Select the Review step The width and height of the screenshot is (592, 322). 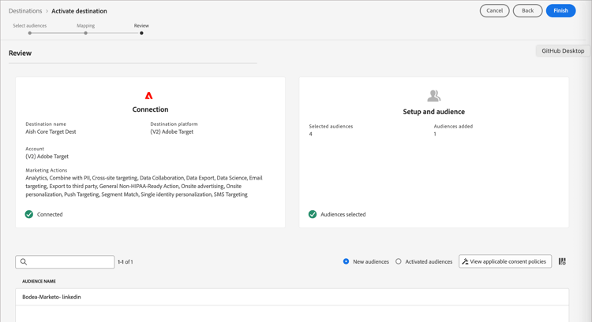click(141, 26)
